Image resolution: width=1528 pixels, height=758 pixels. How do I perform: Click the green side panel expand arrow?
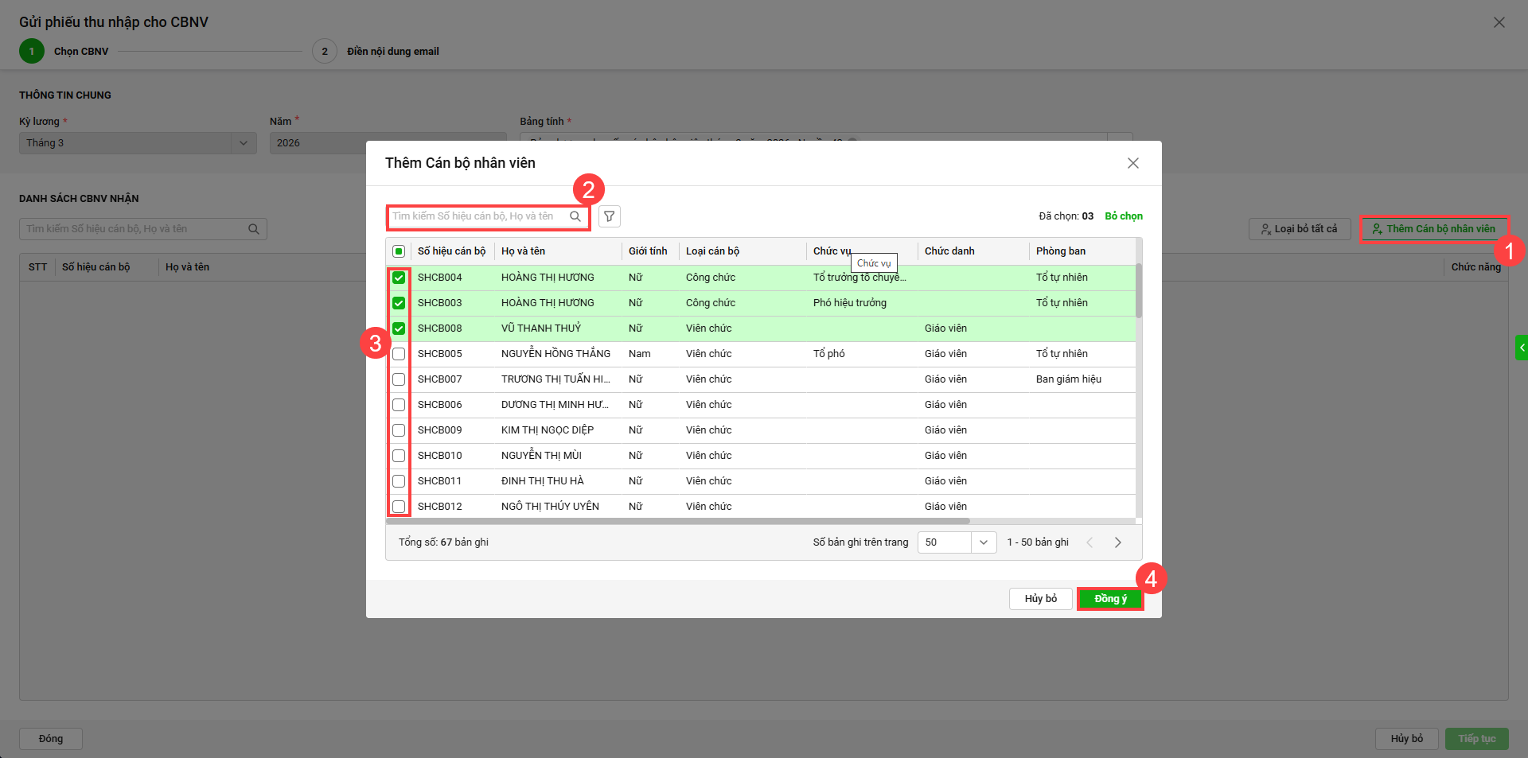[x=1522, y=348]
